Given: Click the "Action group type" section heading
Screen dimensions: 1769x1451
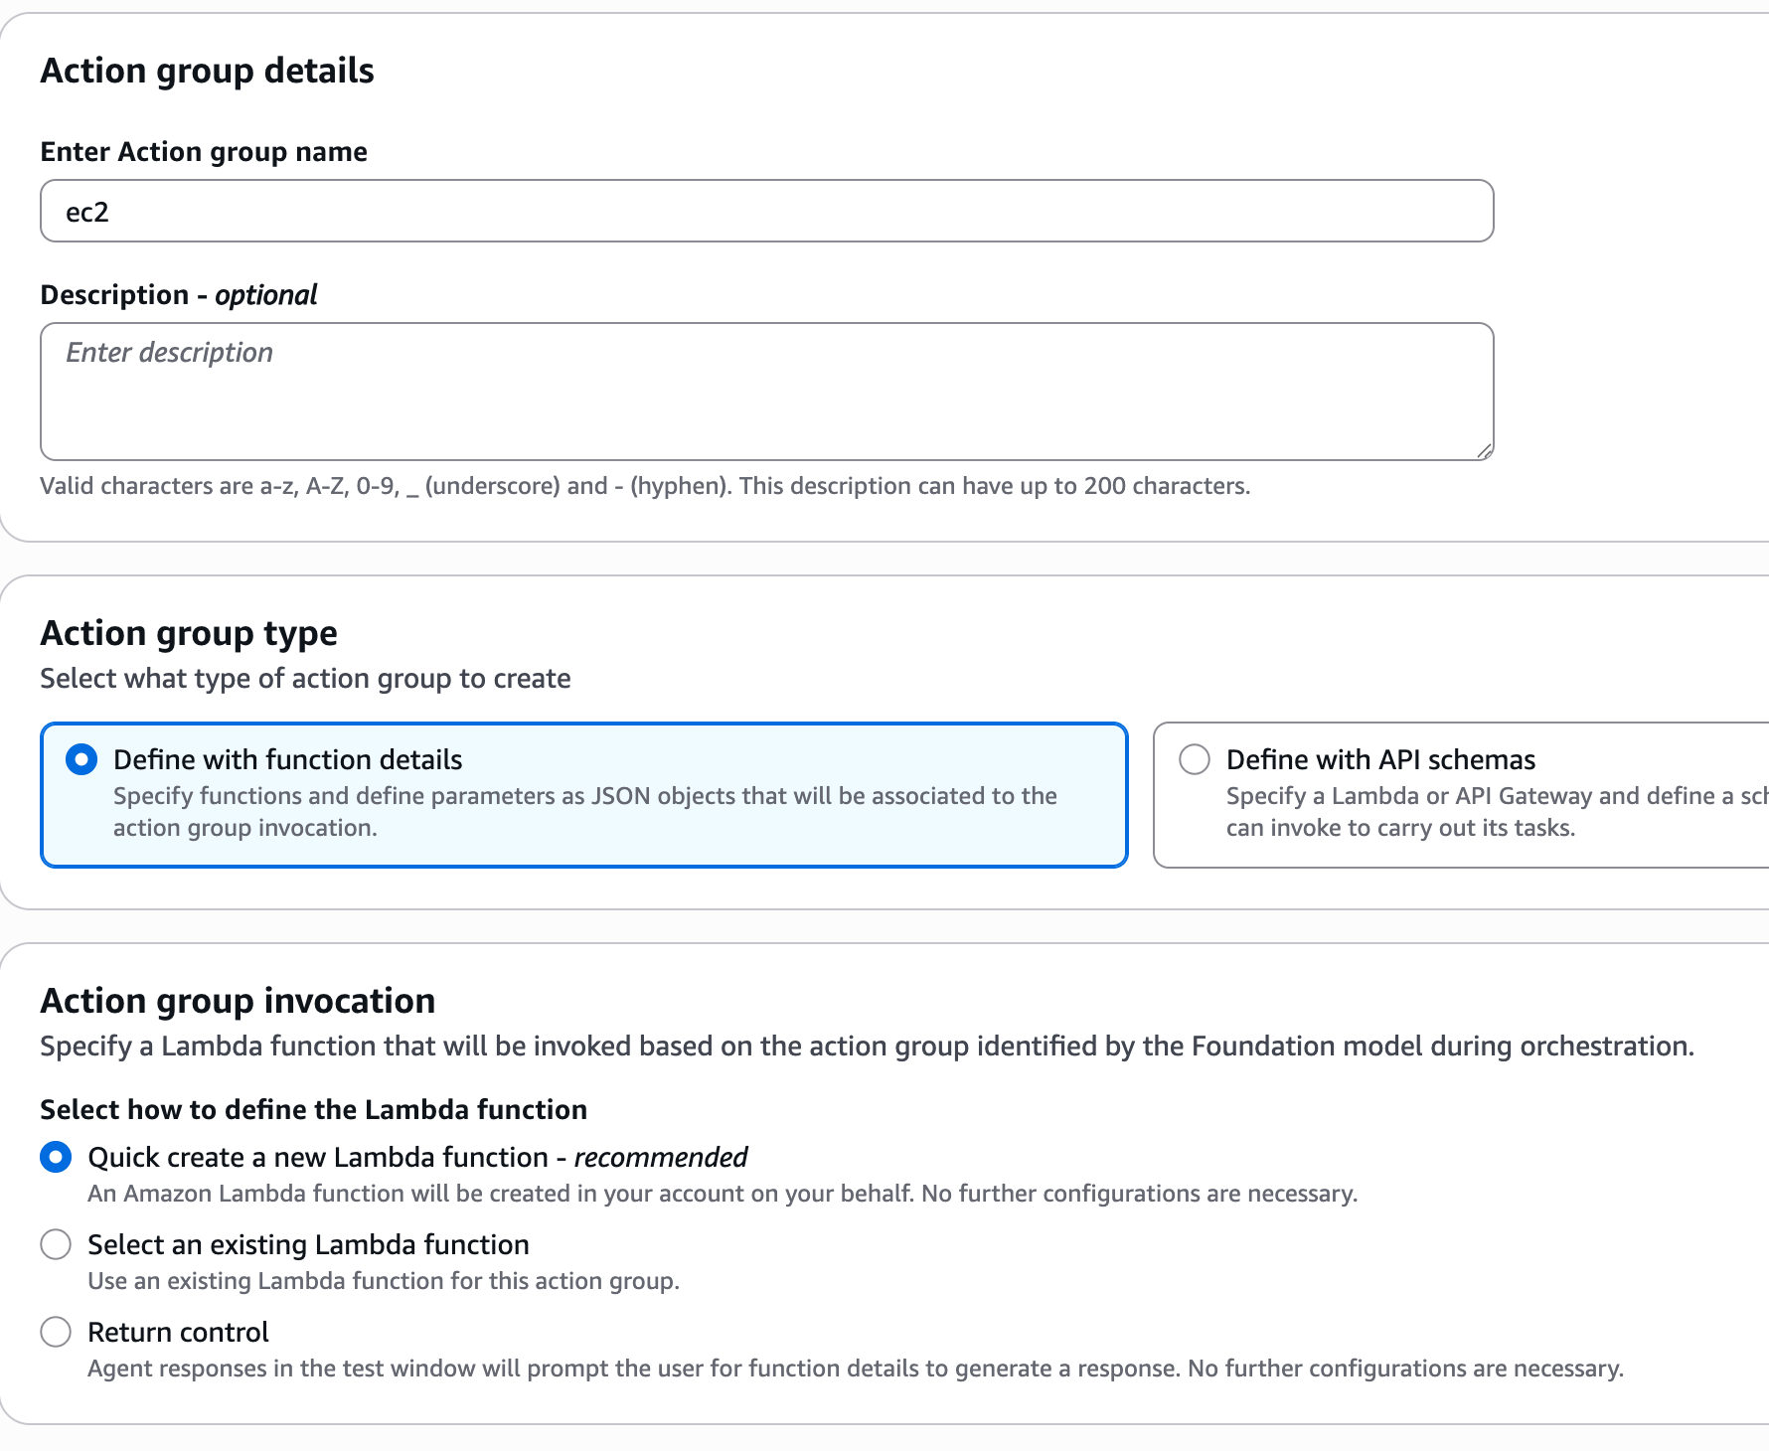Looking at the screenshot, I should tap(189, 634).
